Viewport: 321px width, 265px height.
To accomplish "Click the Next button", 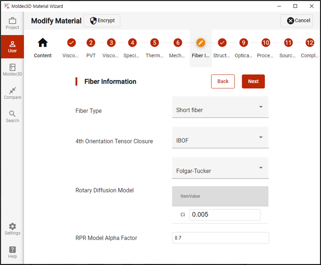I will pos(253,81).
